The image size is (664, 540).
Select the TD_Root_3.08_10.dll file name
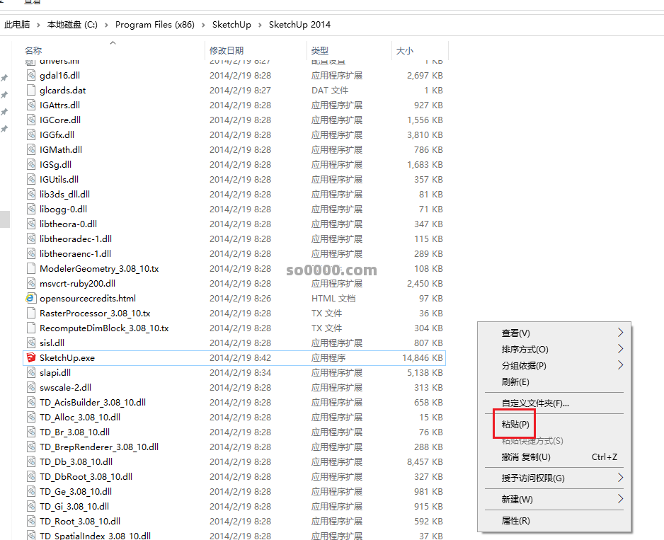pos(80,521)
